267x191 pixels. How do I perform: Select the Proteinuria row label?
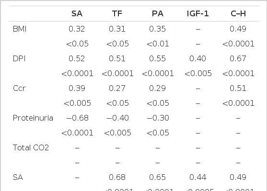pyautogui.click(x=33, y=118)
